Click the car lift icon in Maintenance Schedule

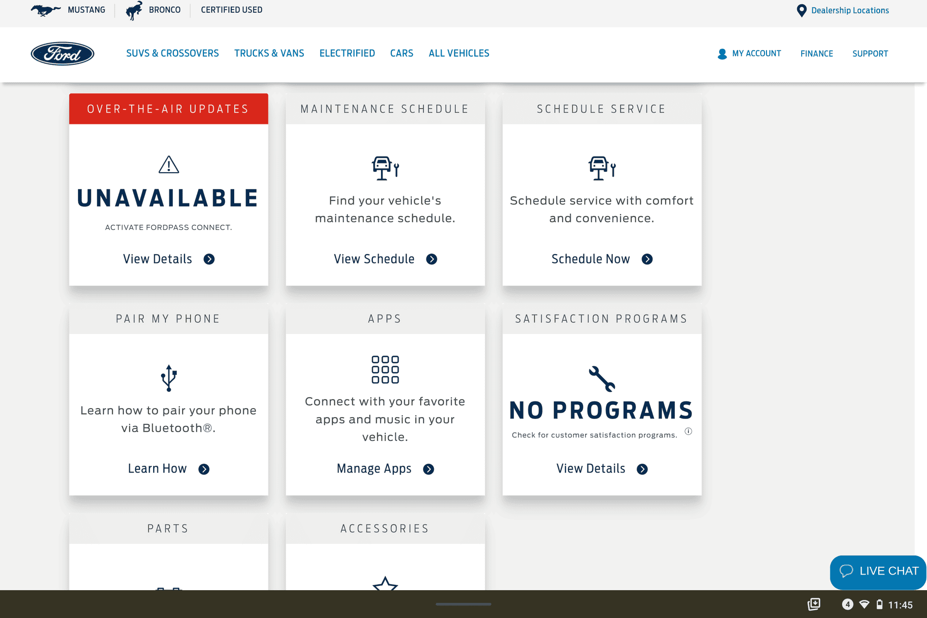point(385,168)
